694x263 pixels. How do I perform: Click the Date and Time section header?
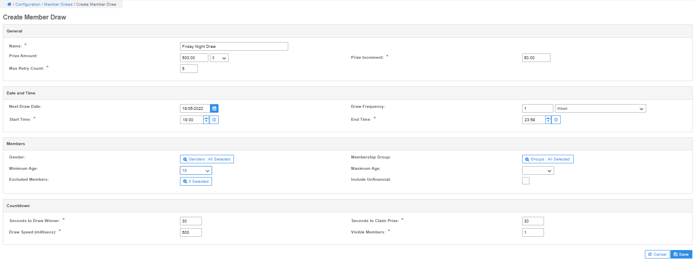pyautogui.click(x=347, y=93)
